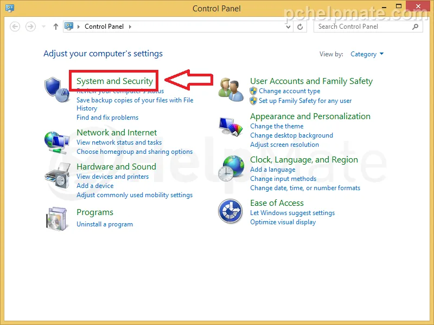Open Network and Internet category

click(117, 132)
